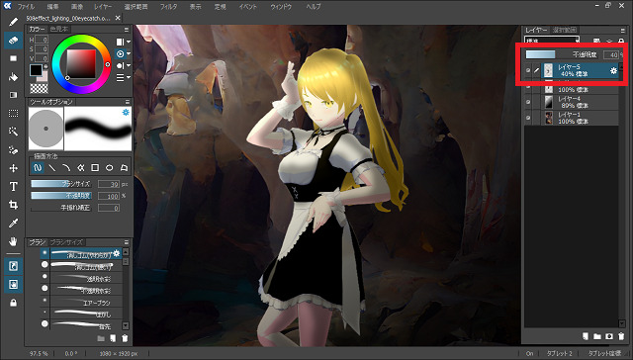The image size is (633, 360).
Task: Choose polyline drawing method icon
Action: point(81,167)
